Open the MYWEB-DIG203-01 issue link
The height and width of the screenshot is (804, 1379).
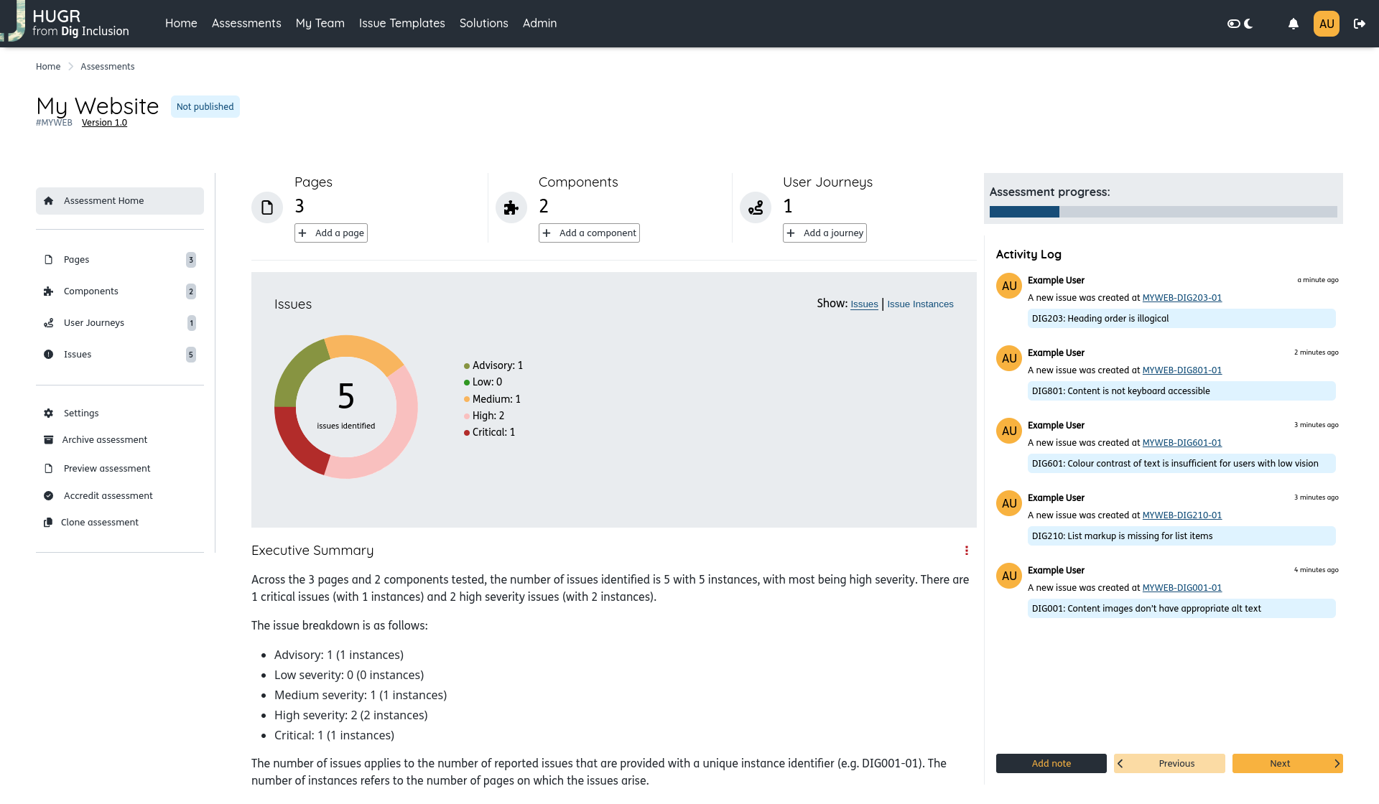pos(1181,298)
